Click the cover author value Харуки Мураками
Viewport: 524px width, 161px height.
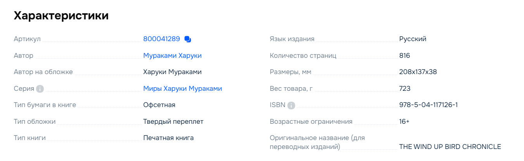(x=173, y=72)
